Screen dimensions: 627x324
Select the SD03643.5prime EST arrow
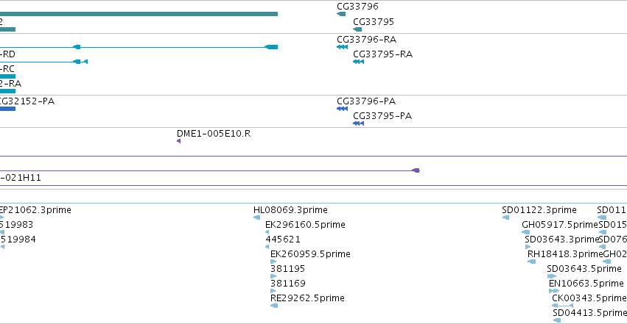552,276
